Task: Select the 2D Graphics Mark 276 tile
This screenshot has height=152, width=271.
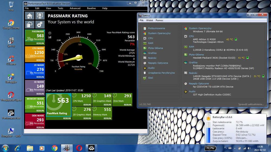Action: click(x=82, y=113)
